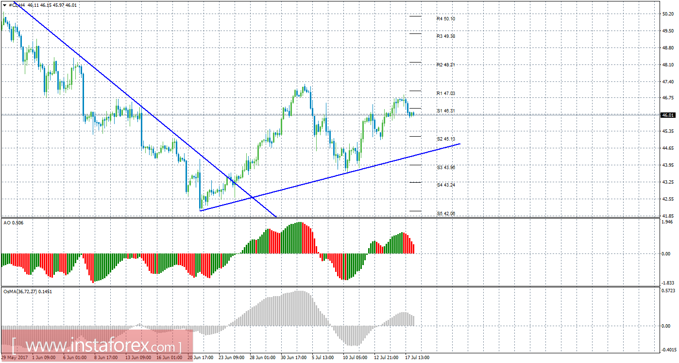Click the S1 46.31 pivot label
Viewport: 679px width, 363px height.
tap(445, 111)
